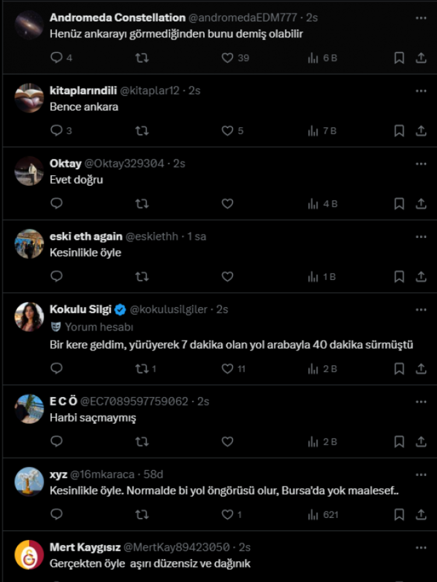Retweet Kokulu Silgi's tweet

click(142, 368)
